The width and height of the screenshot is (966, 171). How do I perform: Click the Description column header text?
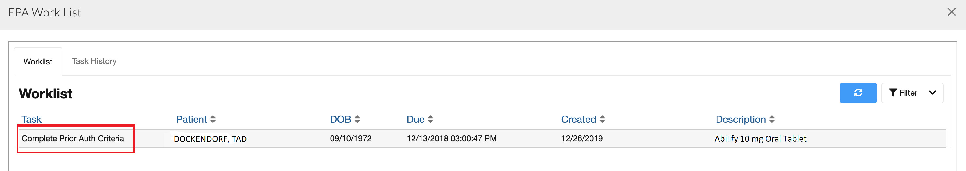tap(740, 119)
